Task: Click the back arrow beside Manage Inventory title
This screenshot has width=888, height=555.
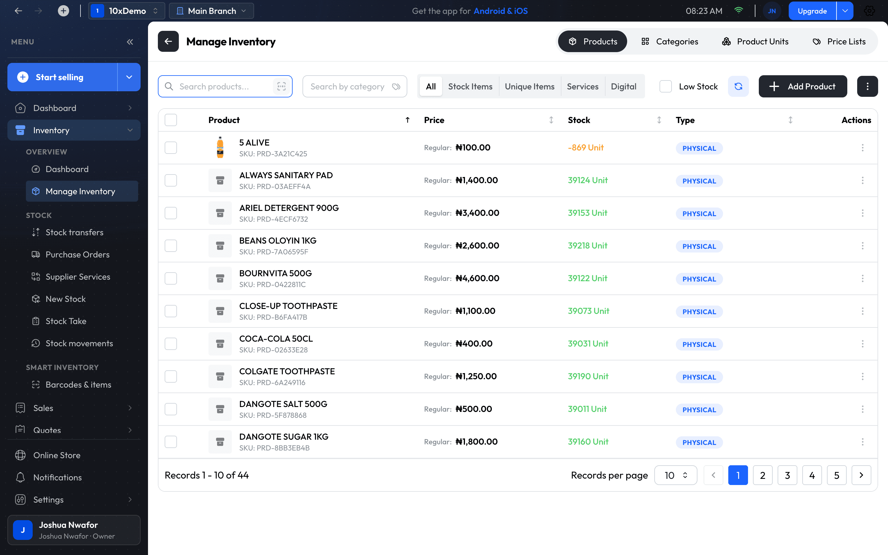Action: [168, 42]
